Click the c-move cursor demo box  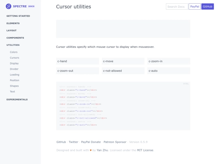click(x=123, y=61)
